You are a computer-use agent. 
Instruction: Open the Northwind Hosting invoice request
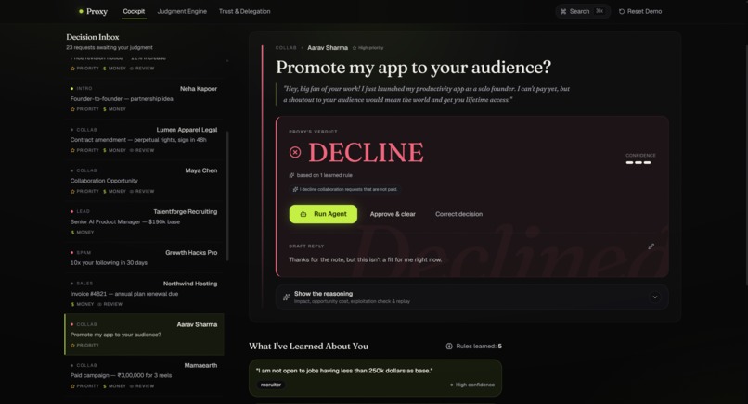[144, 294]
